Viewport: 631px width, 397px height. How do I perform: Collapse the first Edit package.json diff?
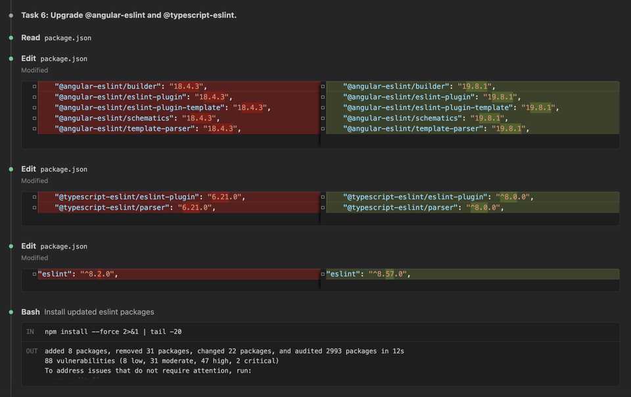tap(29, 58)
